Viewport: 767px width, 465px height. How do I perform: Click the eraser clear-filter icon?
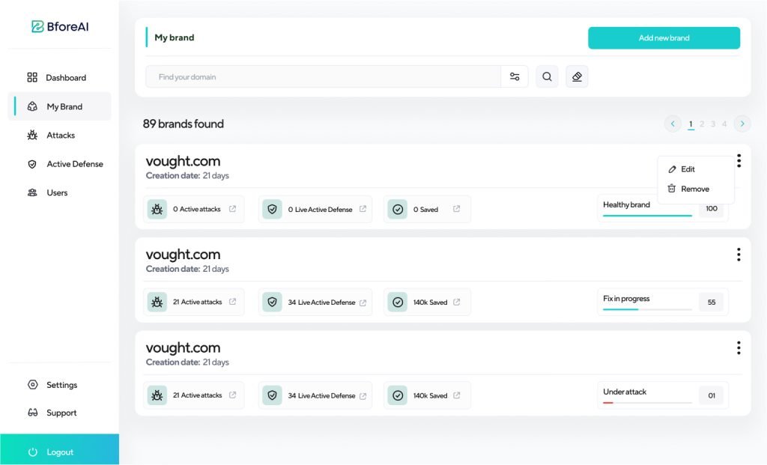(x=576, y=76)
